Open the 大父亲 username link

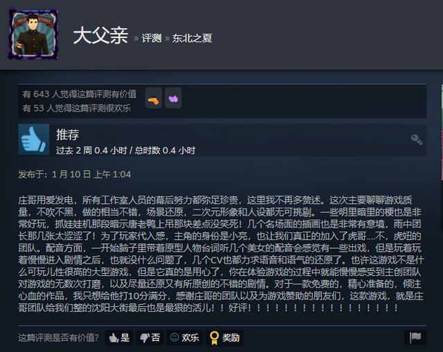coord(100,36)
